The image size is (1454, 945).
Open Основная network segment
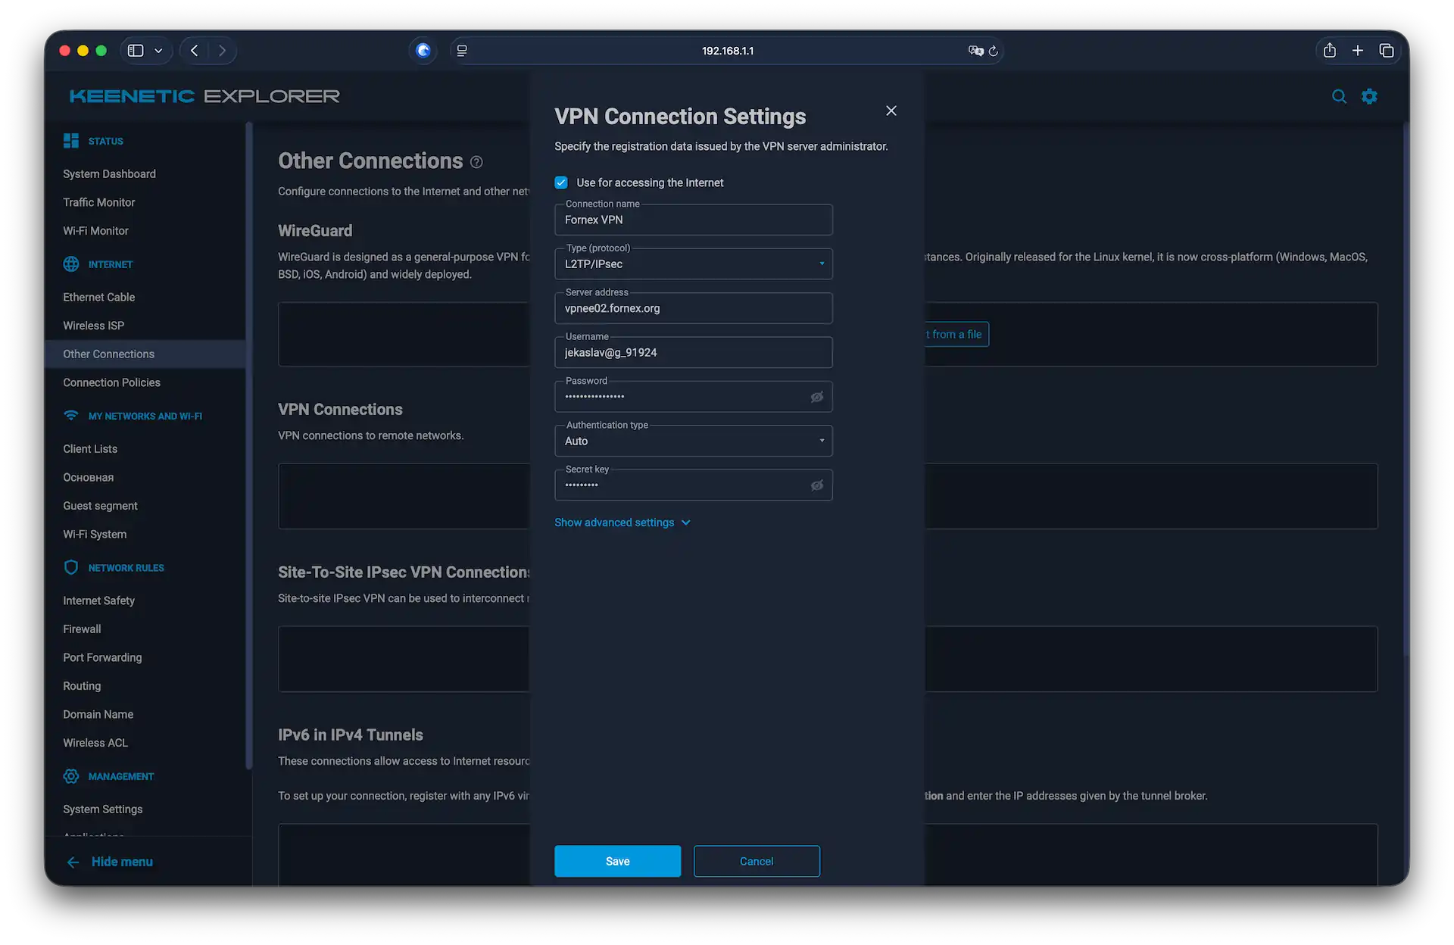click(x=88, y=478)
